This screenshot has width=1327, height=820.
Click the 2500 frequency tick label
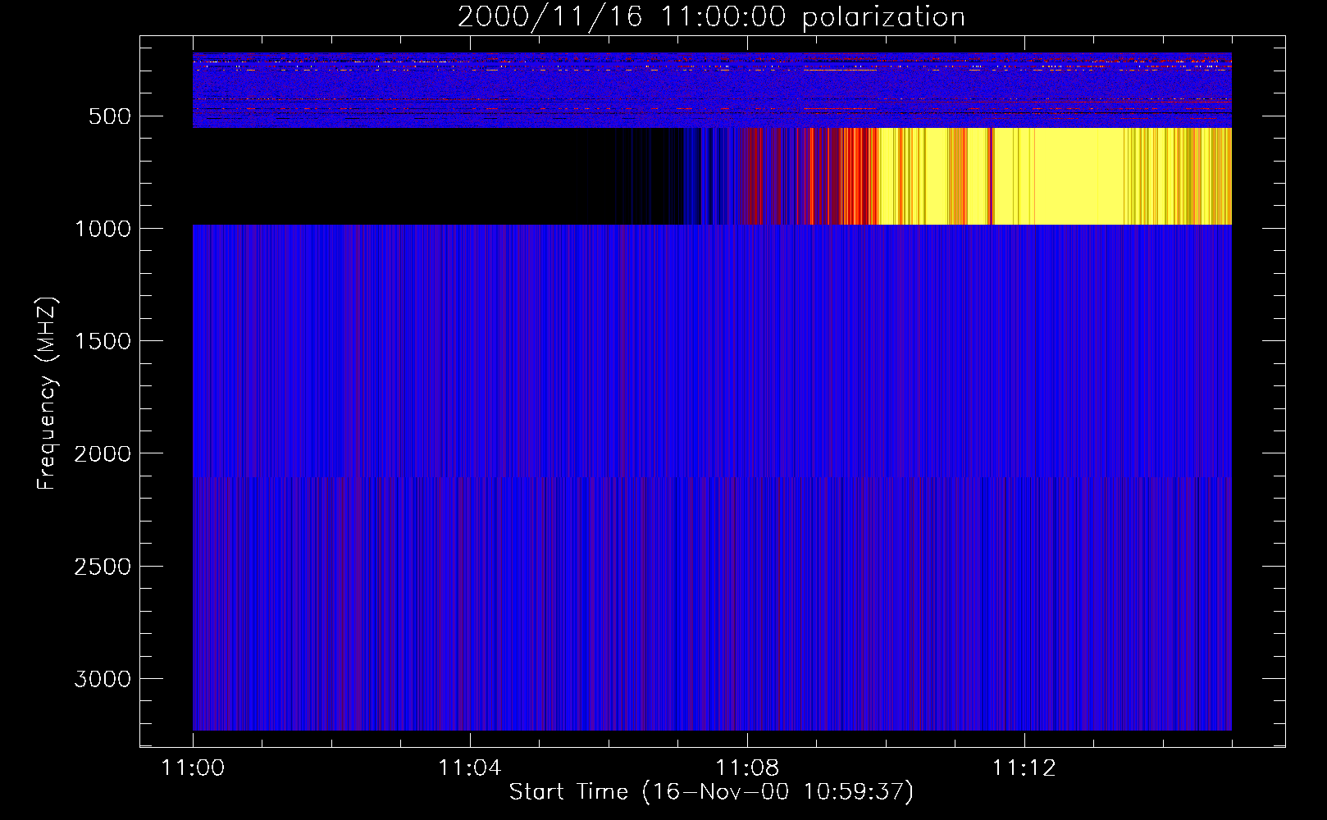click(103, 567)
